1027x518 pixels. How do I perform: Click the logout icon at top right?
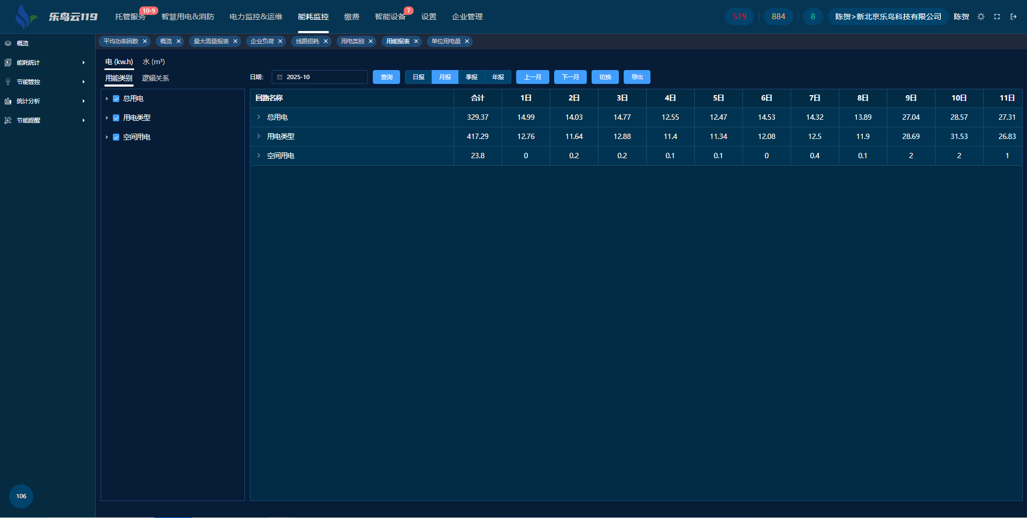1013,17
